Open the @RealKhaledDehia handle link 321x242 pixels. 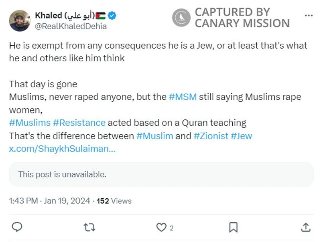coord(71,26)
